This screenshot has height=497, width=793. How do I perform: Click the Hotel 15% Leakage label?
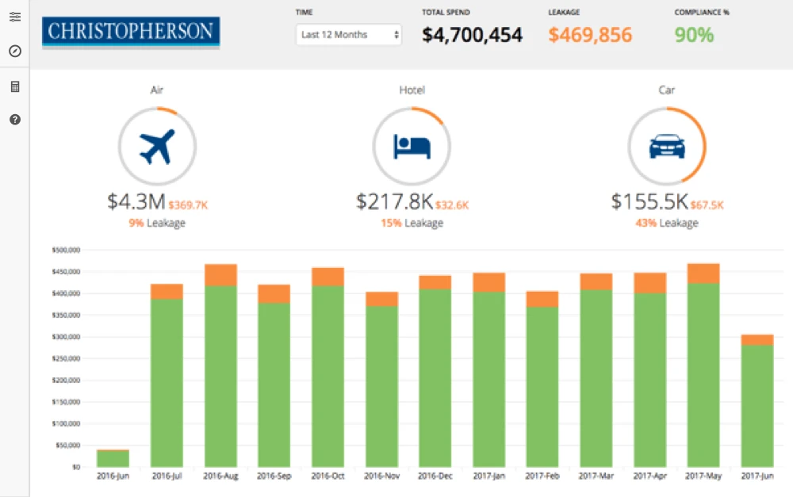point(412,224)
